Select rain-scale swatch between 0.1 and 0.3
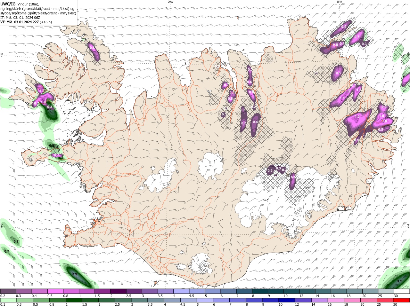Image resolution: width=410 pixels, height=307 pixels. pyautogui.click(x=8, y=300)
